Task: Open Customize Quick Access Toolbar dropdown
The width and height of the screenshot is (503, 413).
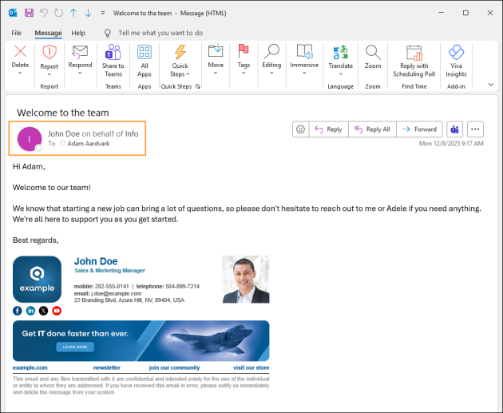Action: (103, 13)
